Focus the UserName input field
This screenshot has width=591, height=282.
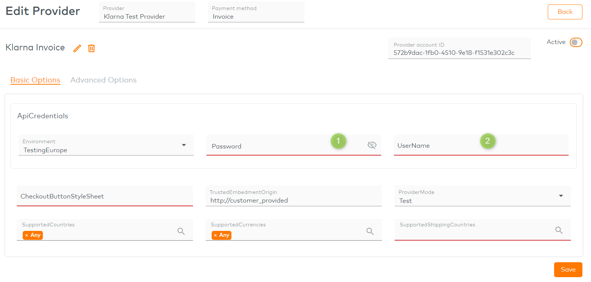click(x=481, y=145)
